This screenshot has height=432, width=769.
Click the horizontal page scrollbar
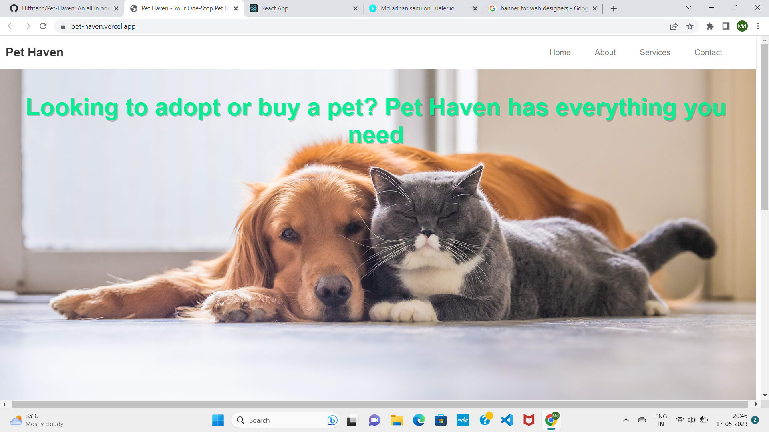point(380,404)
